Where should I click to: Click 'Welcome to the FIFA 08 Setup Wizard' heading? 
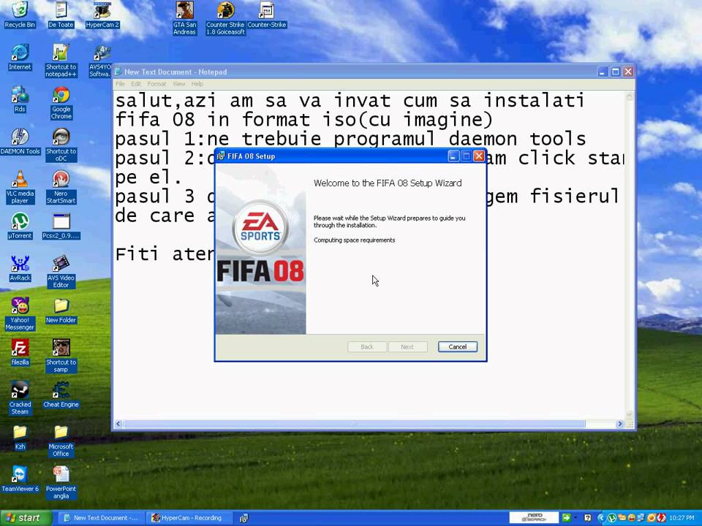coord(388,183)
